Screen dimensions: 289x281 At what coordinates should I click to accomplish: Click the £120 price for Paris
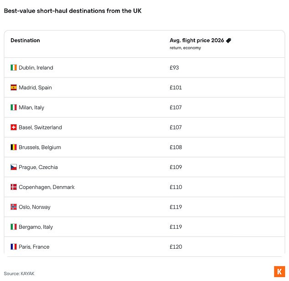click(x=175, y=247)
